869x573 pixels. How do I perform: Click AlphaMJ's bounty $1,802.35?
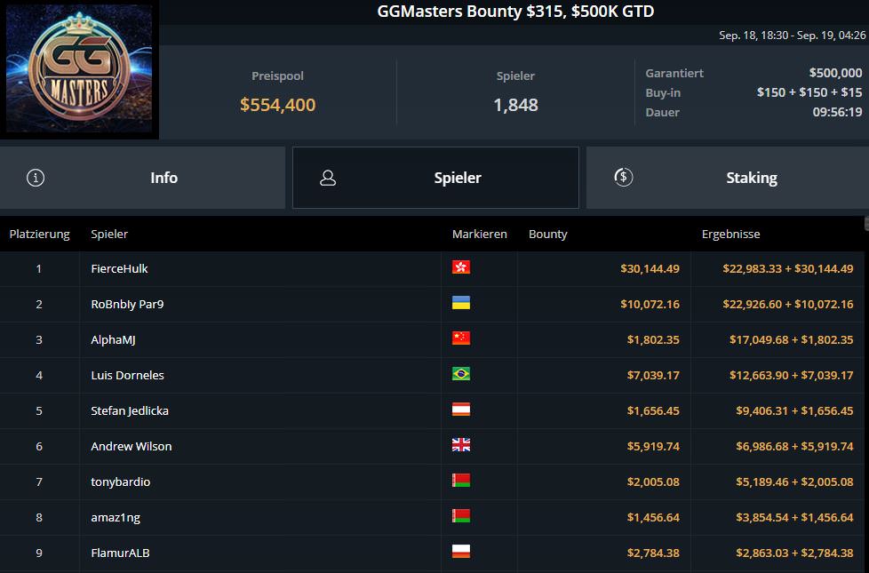653,339
